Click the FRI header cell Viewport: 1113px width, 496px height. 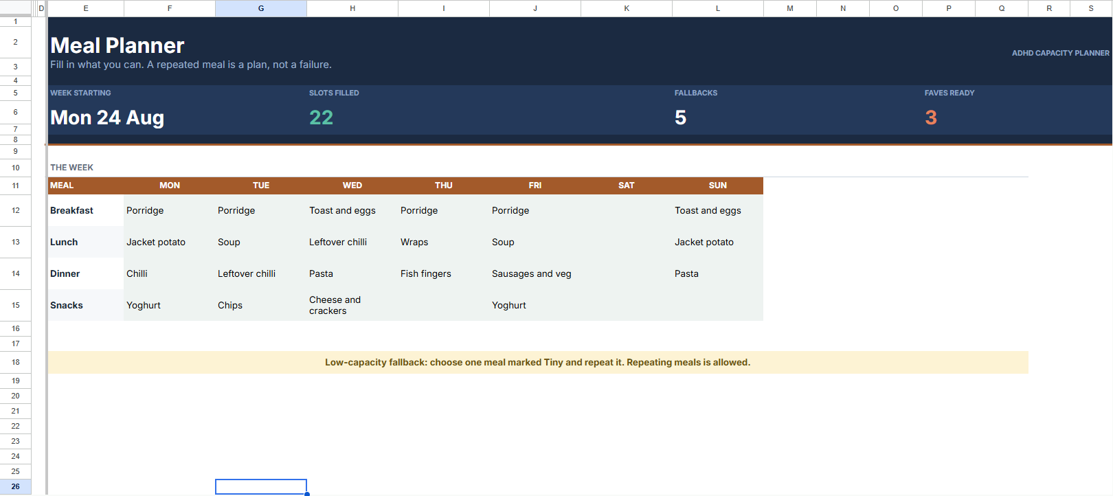coord(535,185)
